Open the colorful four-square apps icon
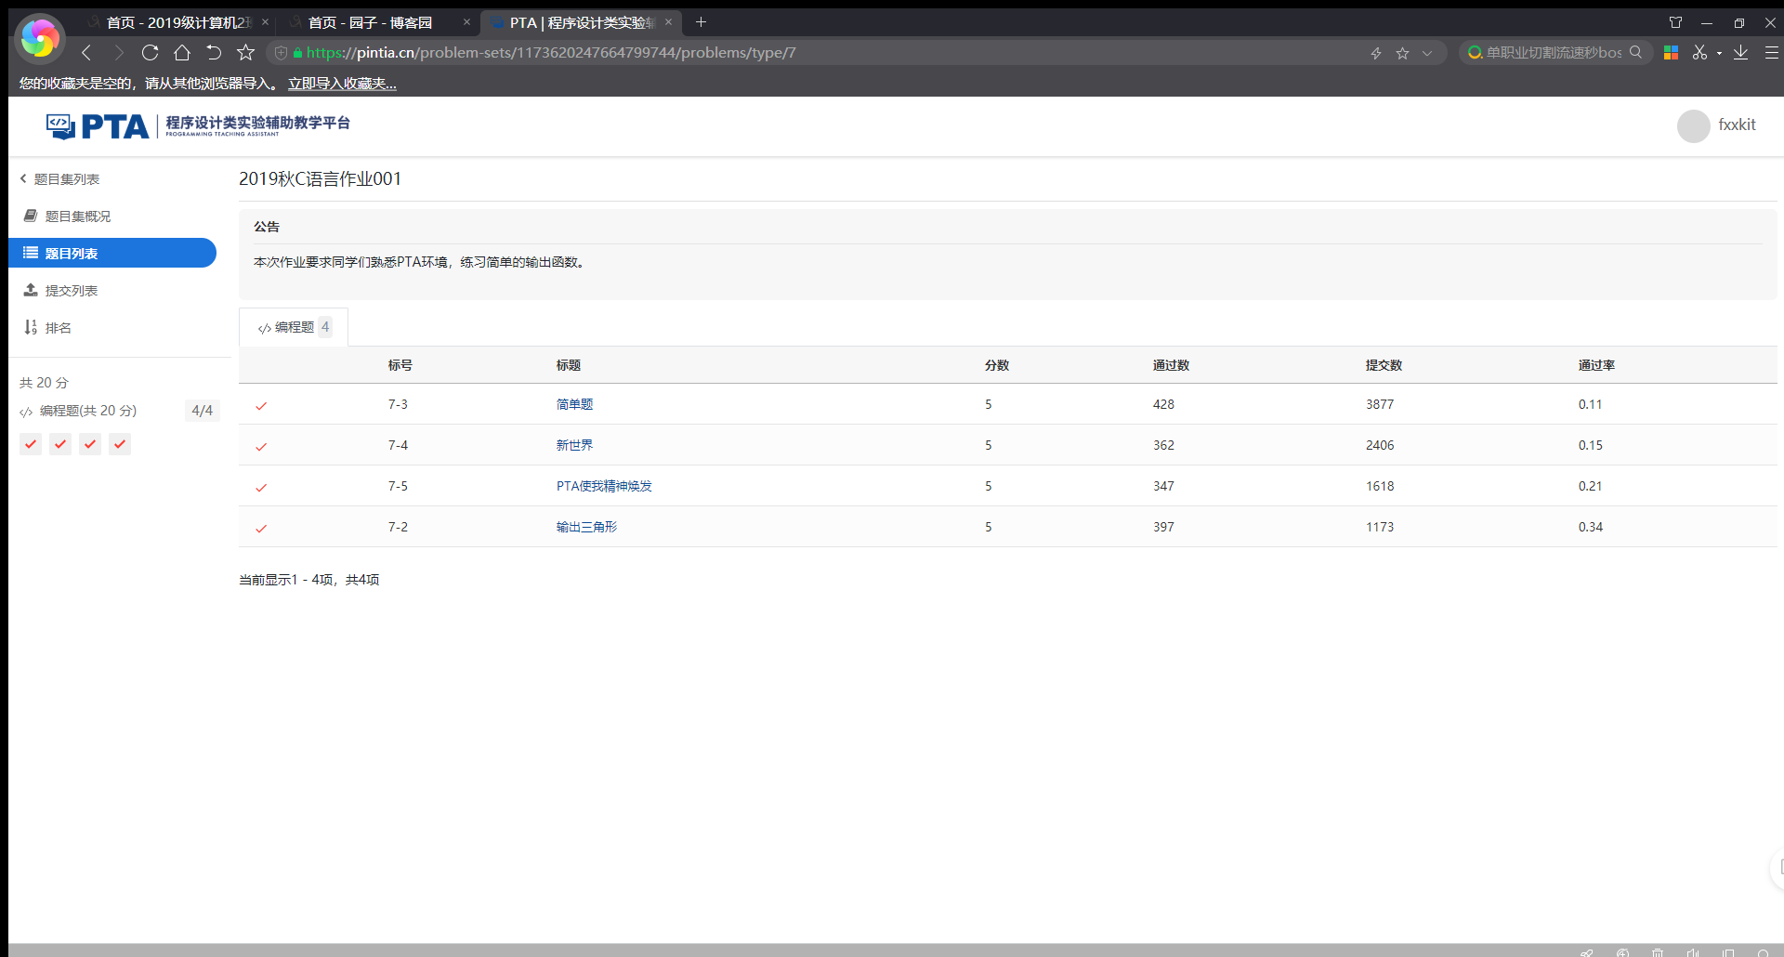1784x957 pixels. pos(1671,53)
